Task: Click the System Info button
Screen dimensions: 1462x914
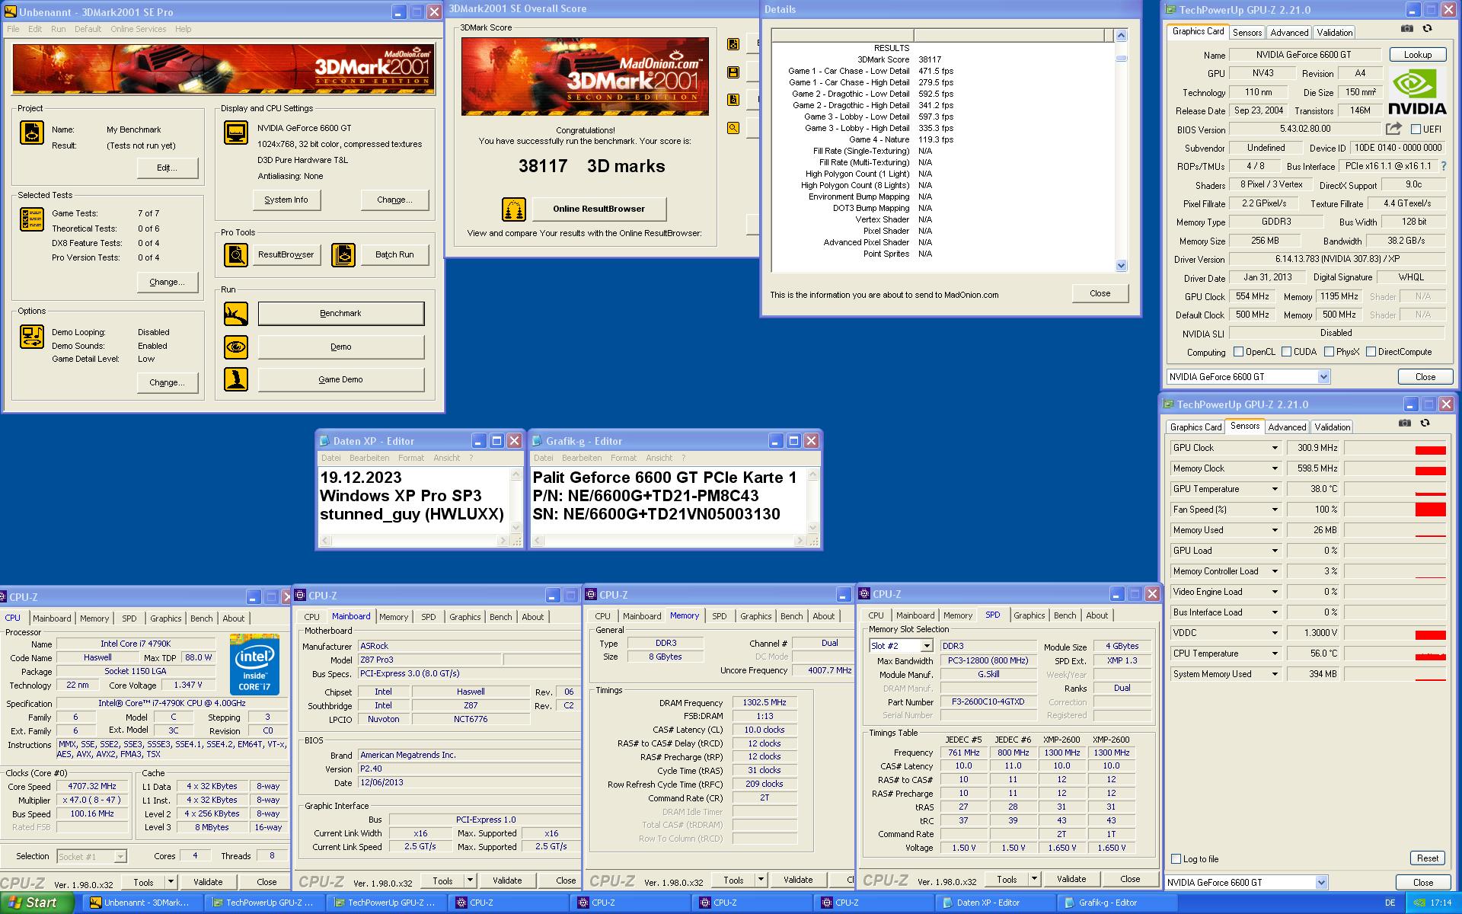Action: [x=286, y=200]
